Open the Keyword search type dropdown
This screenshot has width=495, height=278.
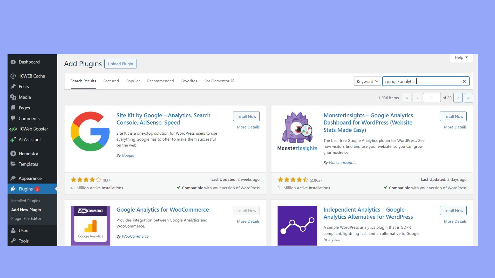(x=367, y=82)
